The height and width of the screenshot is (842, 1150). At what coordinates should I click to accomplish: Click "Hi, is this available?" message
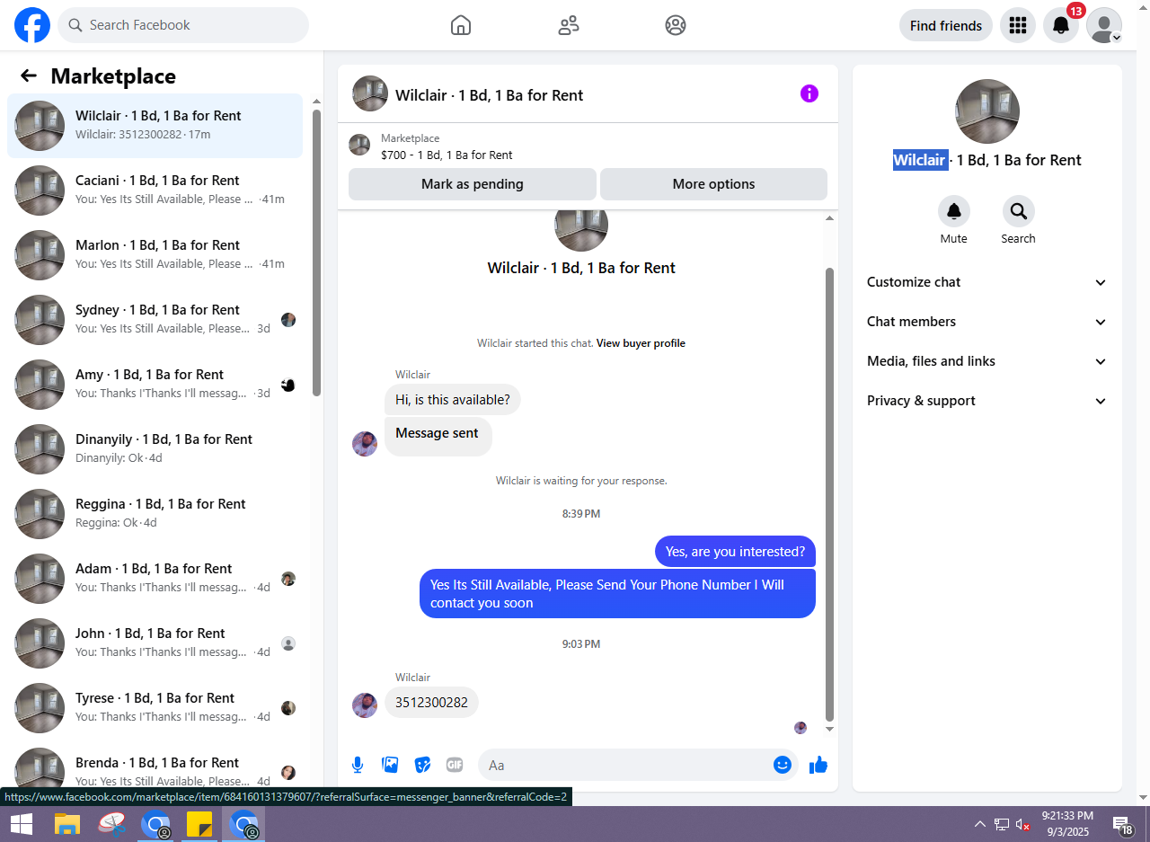[453, 400]
